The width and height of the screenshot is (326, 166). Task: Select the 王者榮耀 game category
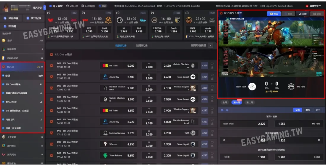[23, 137]
